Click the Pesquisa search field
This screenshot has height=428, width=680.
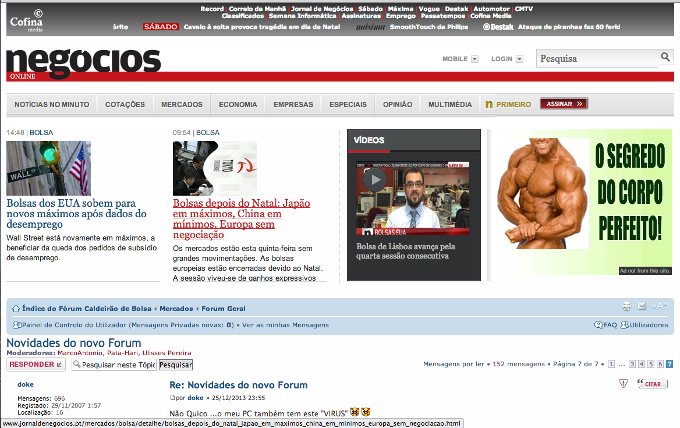(x=597, y=58)
